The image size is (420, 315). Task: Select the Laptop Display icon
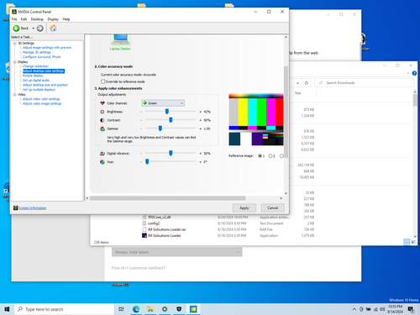tap(120, 39)
